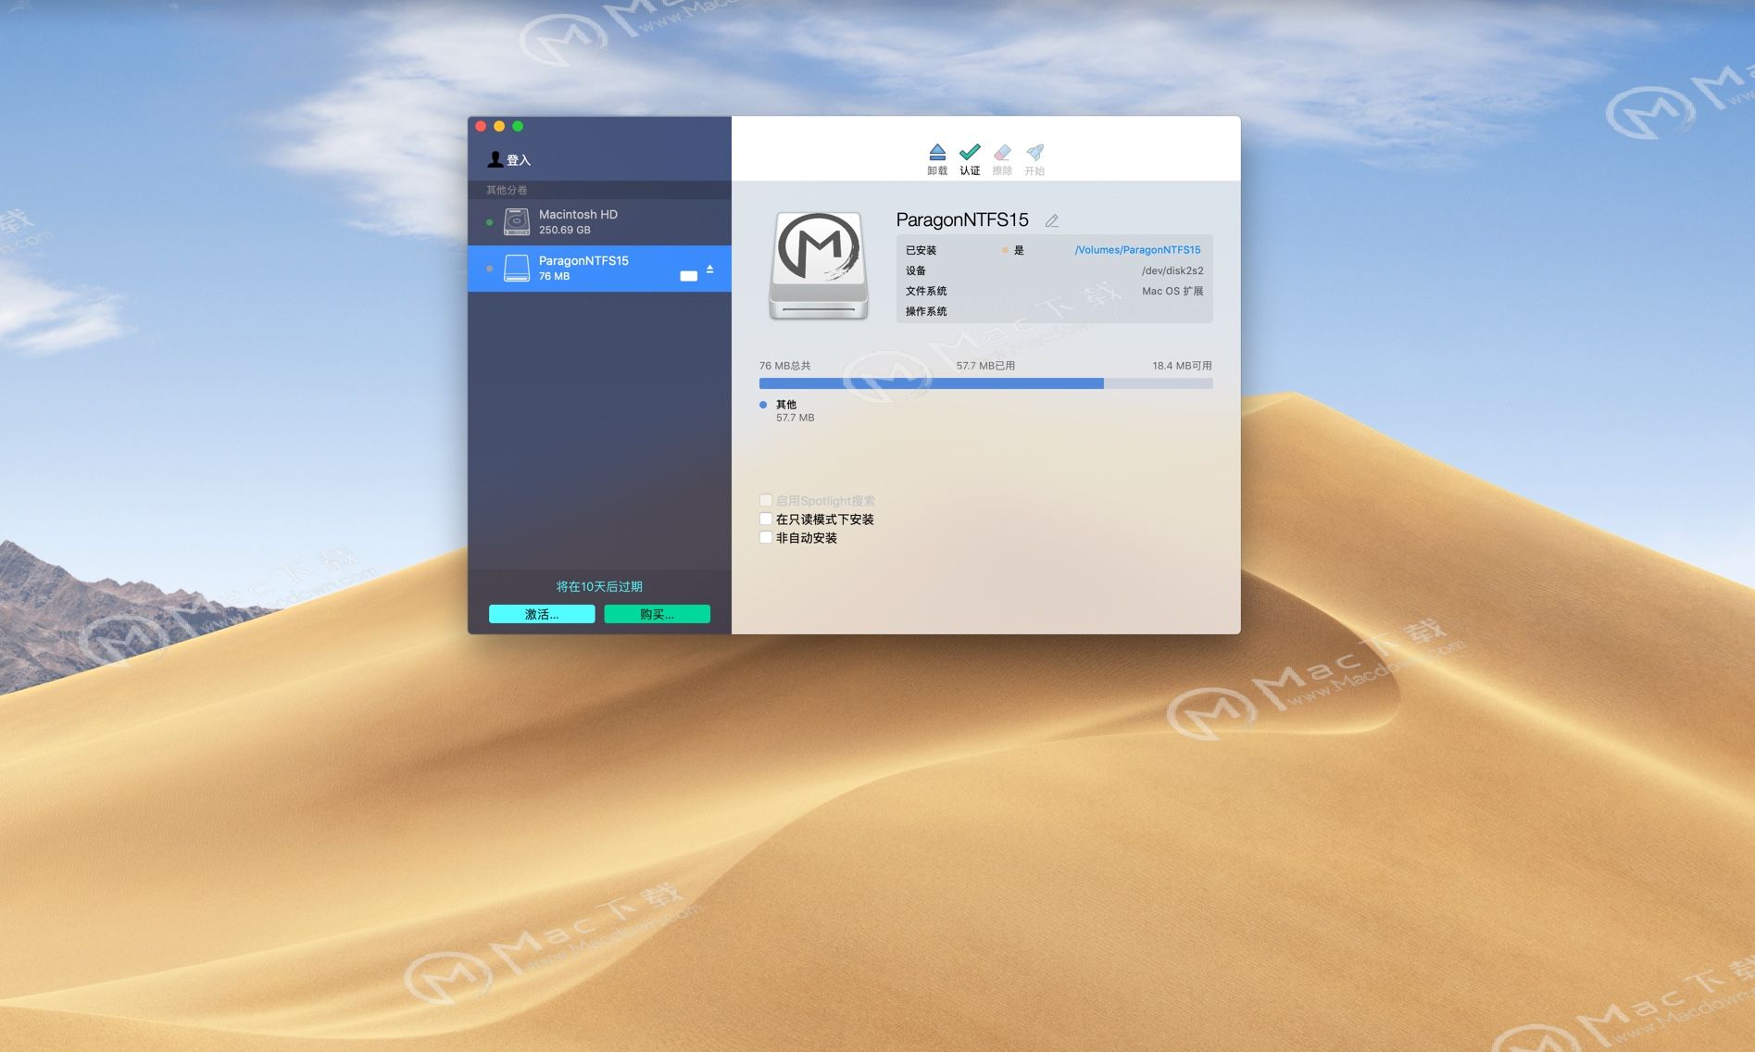
Task: Click the 其他分卷 section header
Action: point(507,190)
